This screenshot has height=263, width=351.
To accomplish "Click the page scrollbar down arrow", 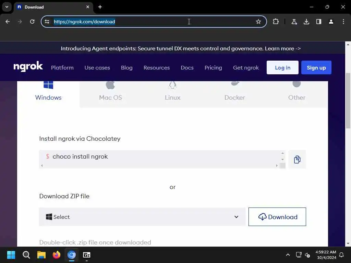I will coord(348,243).
